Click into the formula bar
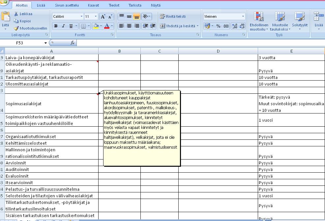Screen dimensions: 325x221 pos(201,43)
